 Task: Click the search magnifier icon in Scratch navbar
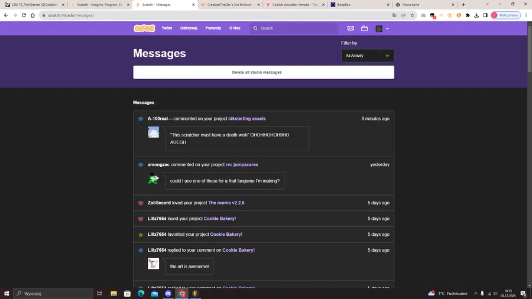pyautogui.click(x=255, y=28)
